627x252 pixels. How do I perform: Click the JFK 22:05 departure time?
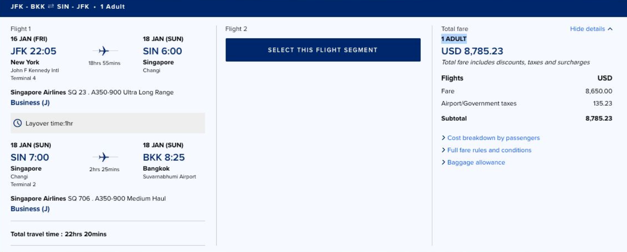pos(34,51)
